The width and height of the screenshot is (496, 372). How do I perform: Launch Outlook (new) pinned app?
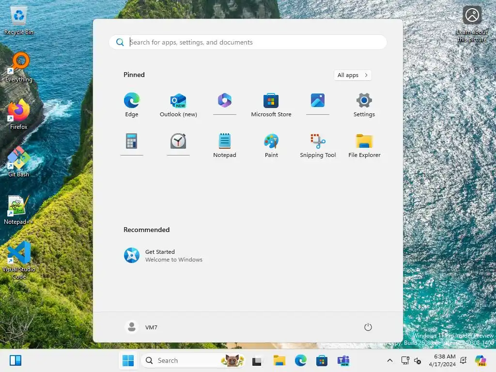tap(178, 105)
